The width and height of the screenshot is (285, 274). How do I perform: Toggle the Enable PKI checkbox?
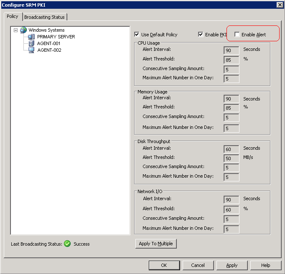[x=201, y=34]
